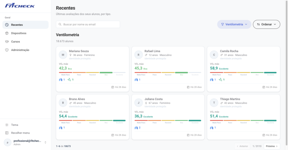Click Bruno Alves's avatar circle B
The image size is (288, 150).
click(63, 103)
